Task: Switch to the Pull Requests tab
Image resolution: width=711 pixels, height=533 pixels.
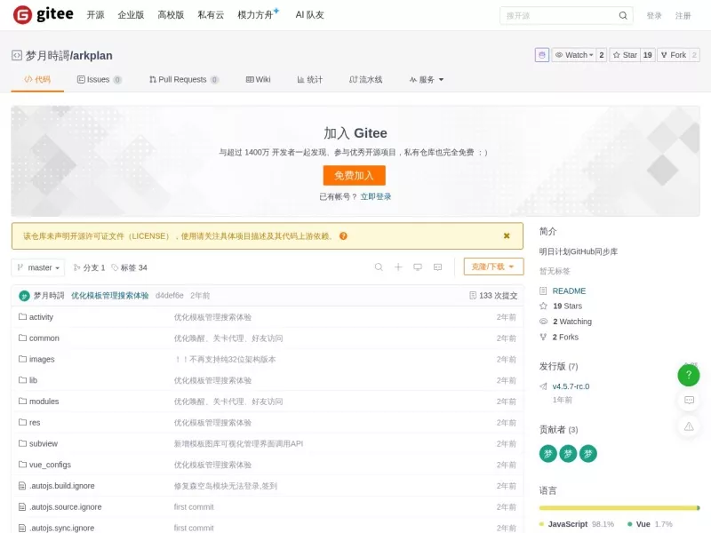Action: point(184,79)
